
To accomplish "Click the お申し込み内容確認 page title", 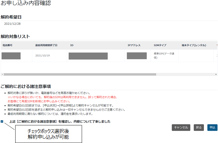I will [x=26, y=3].
